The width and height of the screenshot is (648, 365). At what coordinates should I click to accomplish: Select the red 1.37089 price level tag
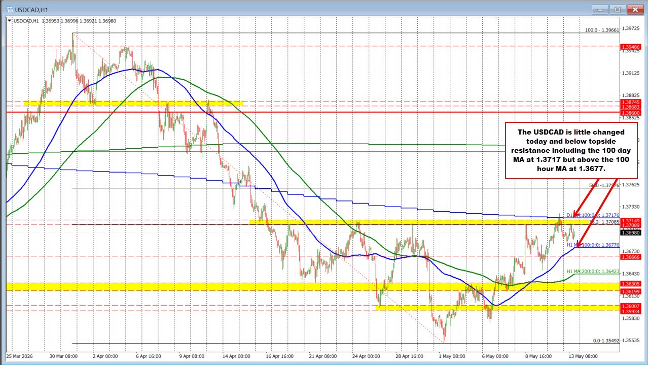pos(630,225)
